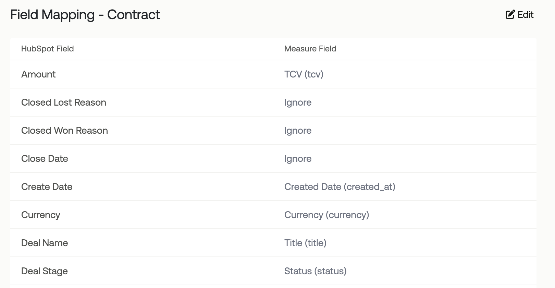555x288 pixels.
Task: Click Status (status) measure field
Action: point(316,271)
